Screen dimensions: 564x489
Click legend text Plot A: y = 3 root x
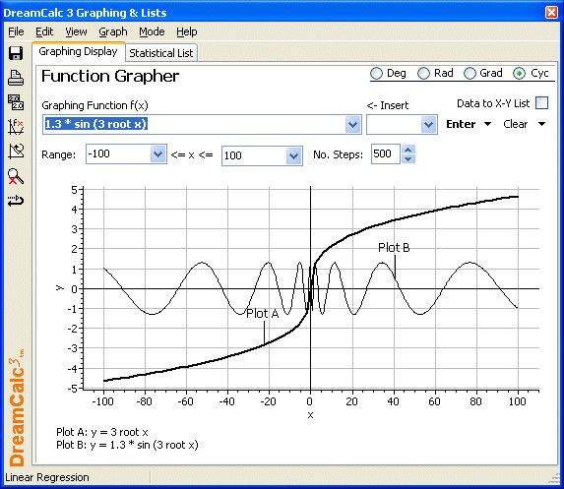(102, 432)
